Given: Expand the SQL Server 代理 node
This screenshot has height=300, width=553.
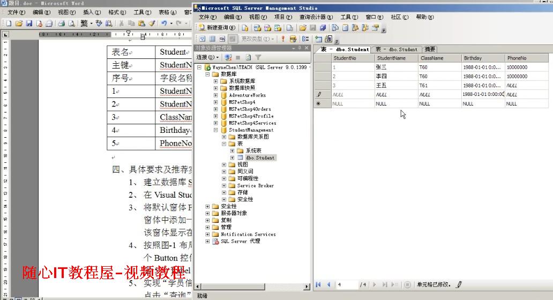Looking at the screenshot, I should (207, 242).
